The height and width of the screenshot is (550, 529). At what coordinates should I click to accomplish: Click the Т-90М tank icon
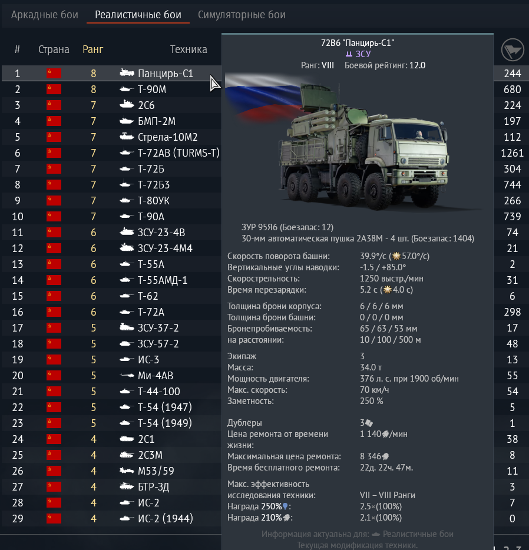pos(127,89)
